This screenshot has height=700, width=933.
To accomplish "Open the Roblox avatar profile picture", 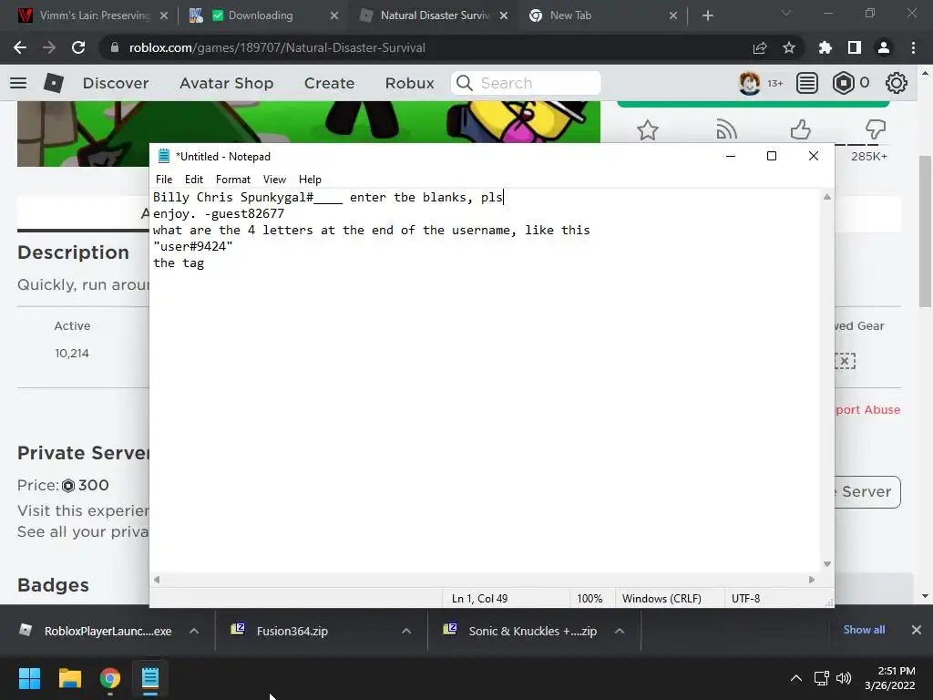I will pos(749,83).
